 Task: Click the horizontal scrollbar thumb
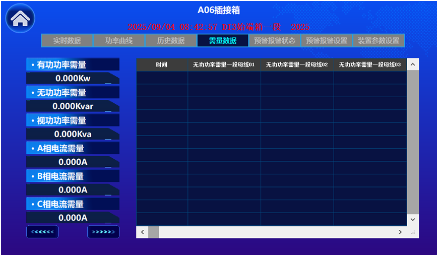(153, 232)
